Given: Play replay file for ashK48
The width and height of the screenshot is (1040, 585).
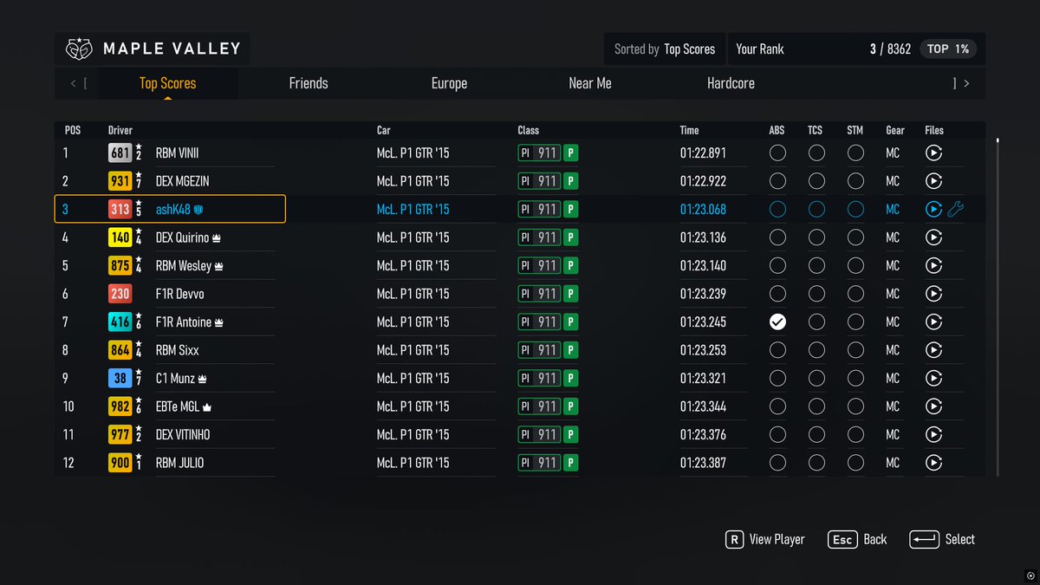Looking at the screenshot, I should [933, 209].
